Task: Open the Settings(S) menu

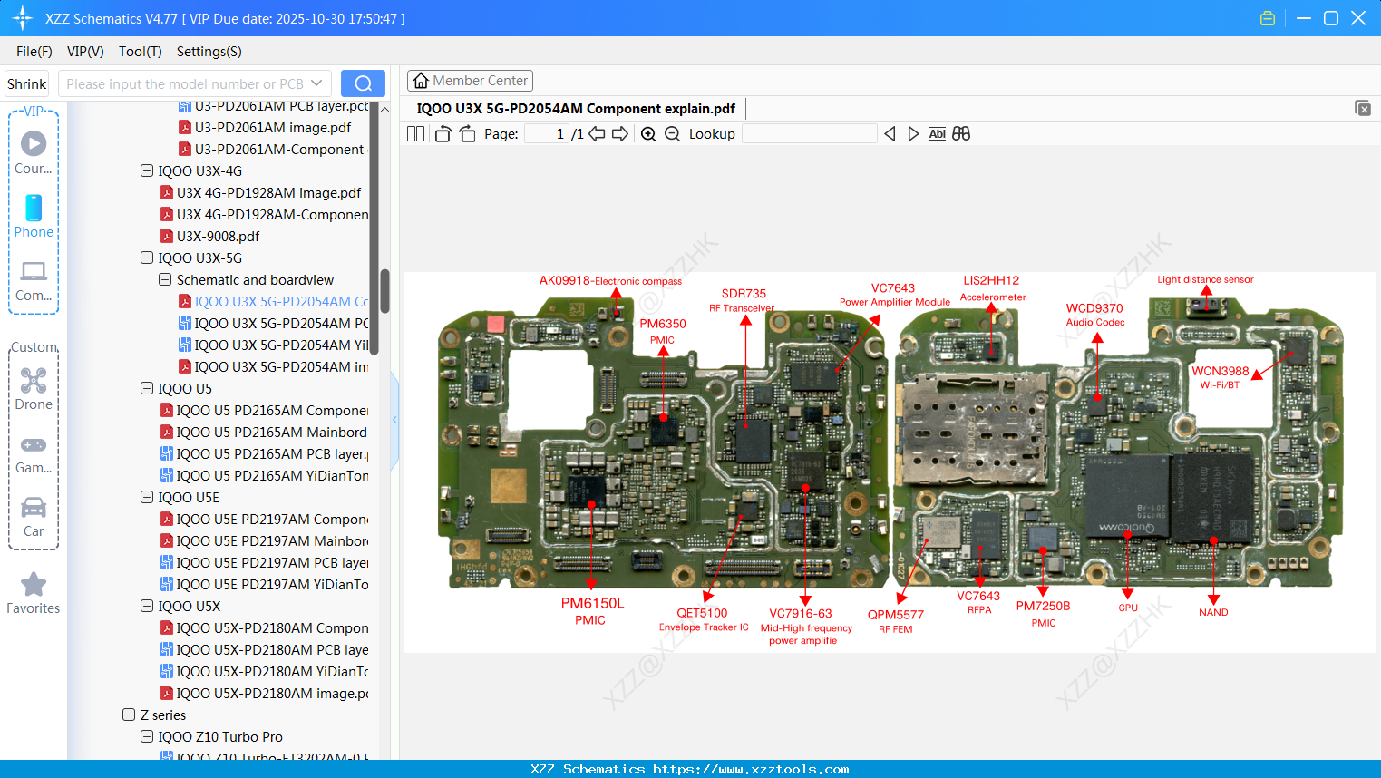Action: [209, 52]
